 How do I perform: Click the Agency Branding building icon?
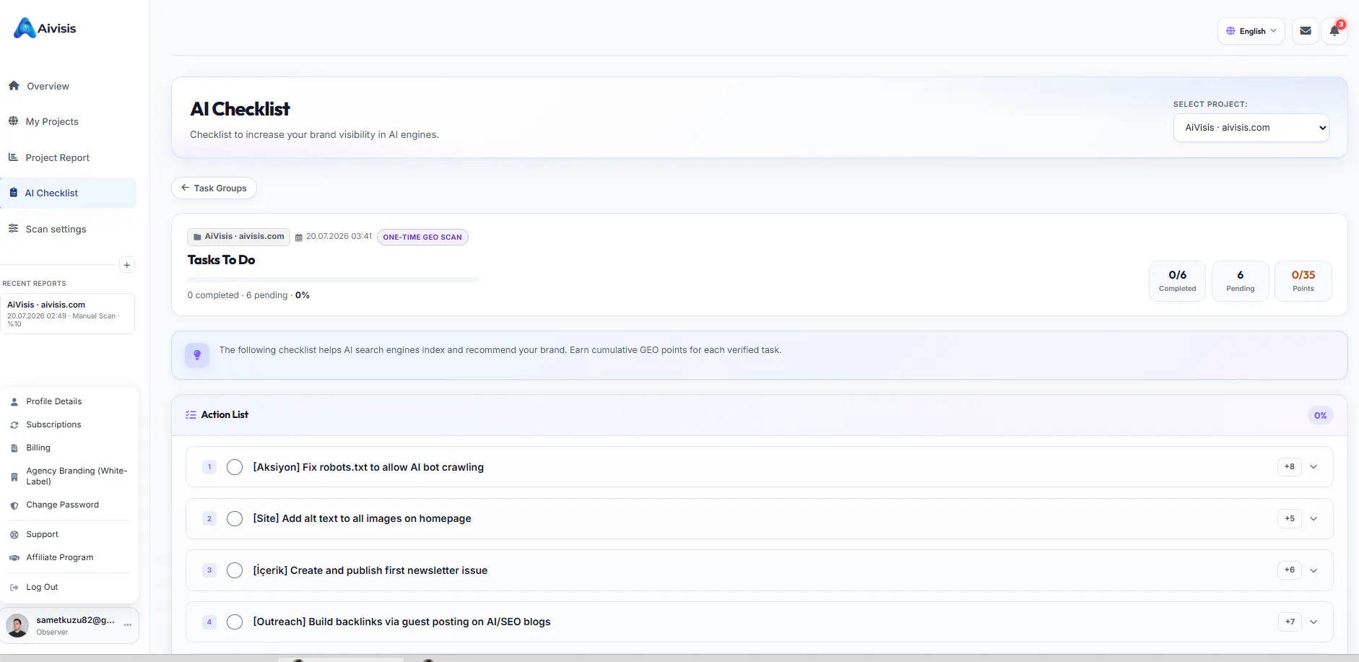(x=14, y=476)
